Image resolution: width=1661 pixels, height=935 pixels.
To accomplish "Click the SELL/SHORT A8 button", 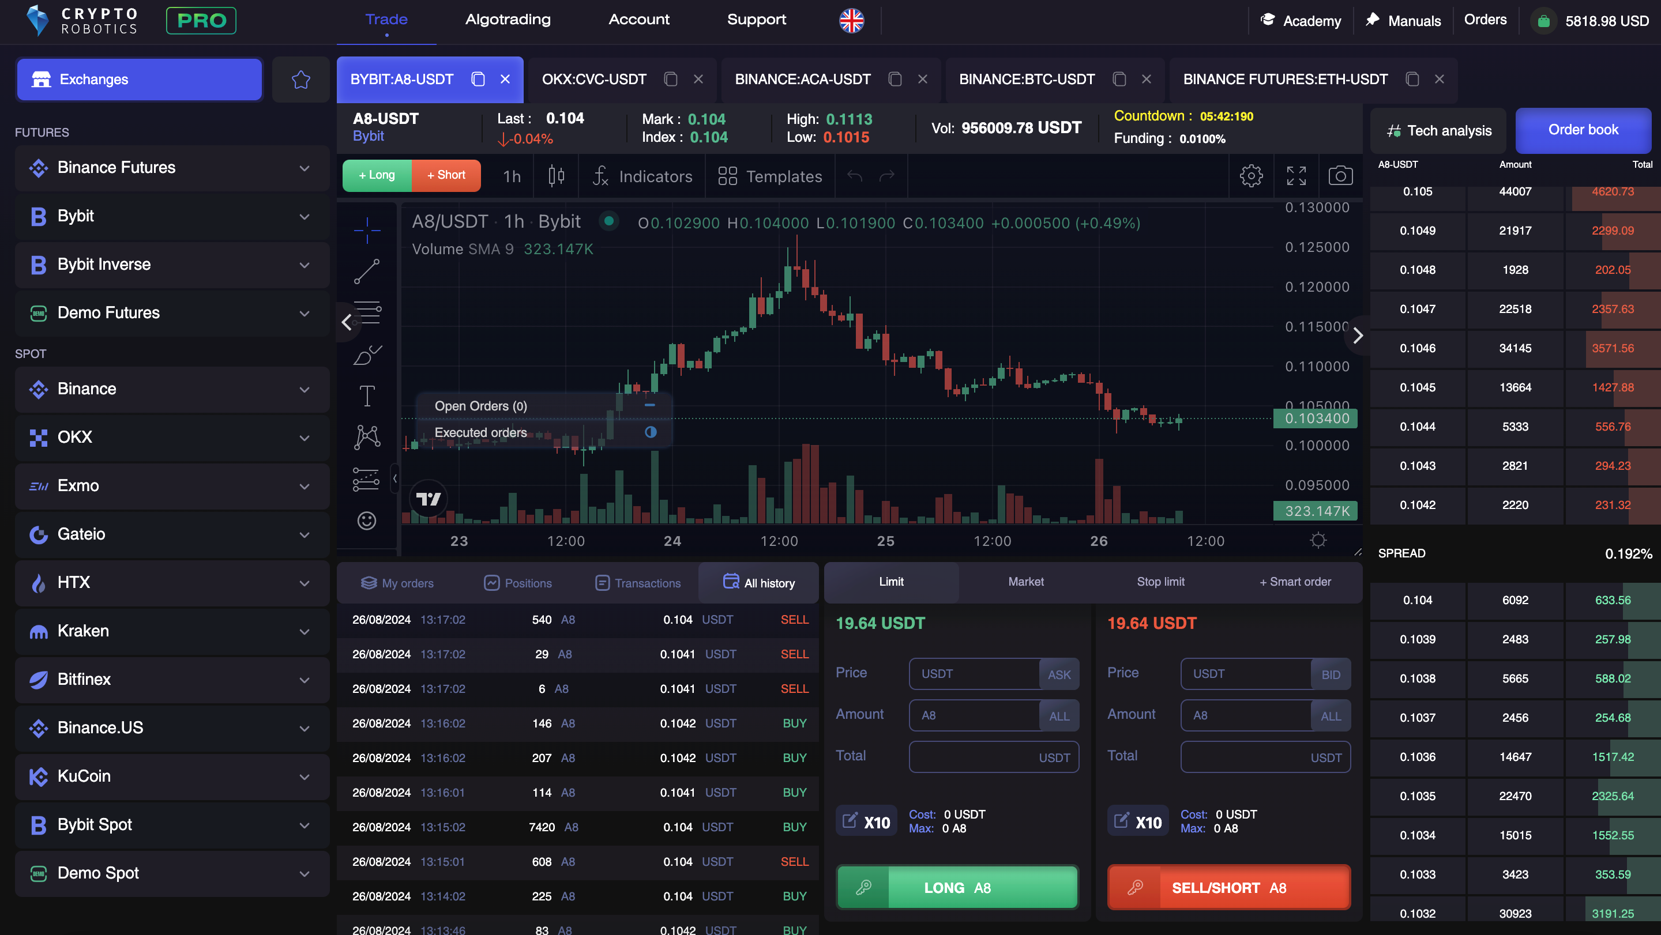I will (1229, 888).
